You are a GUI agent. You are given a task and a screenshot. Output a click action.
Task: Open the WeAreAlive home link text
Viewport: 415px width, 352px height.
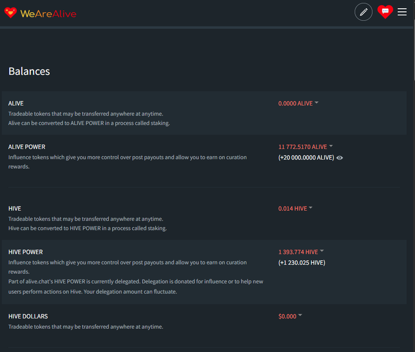[x=48, y=14]
